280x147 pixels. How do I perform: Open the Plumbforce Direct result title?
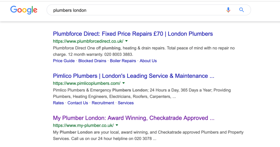coord(133,34)
